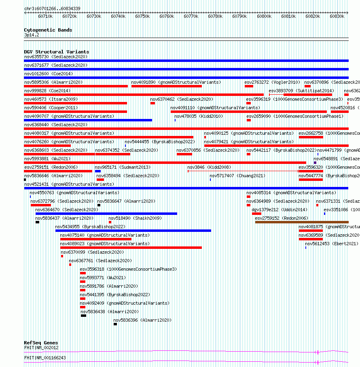
Task: Select nsv590406 (Cooper2011) label
Action: tap(51, 108)
